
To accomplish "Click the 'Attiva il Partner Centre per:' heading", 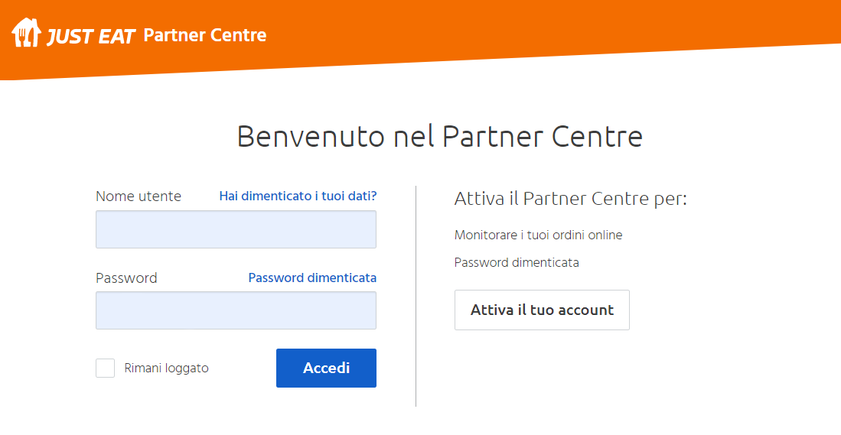I will (x=570, y=200).
